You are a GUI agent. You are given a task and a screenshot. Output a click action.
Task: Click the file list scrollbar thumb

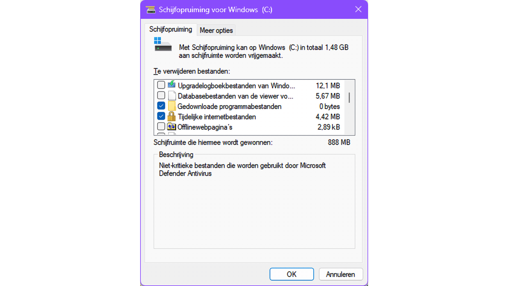349,98
